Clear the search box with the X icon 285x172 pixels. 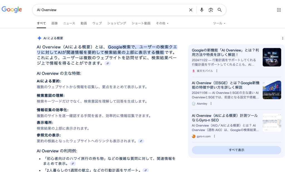pos(191,10)
